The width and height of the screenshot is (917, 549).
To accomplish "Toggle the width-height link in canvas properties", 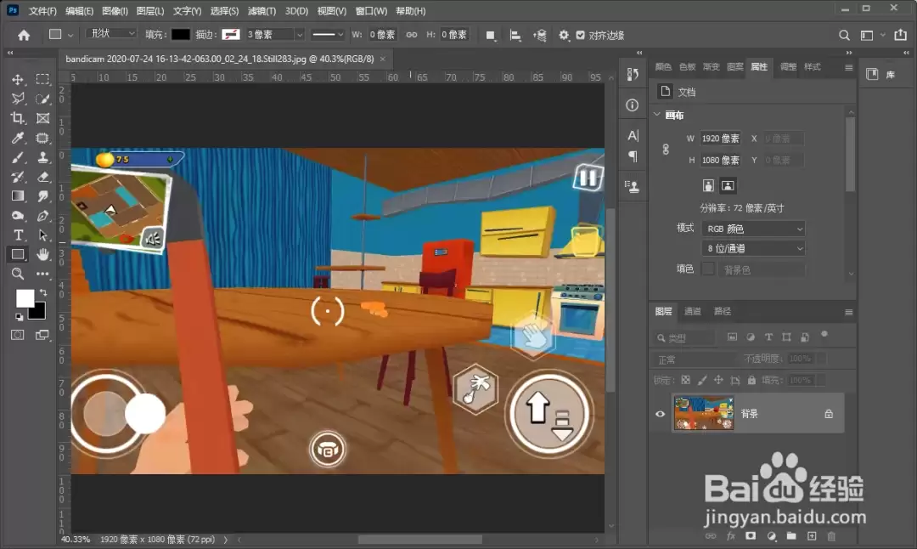I will coord(666,150).
